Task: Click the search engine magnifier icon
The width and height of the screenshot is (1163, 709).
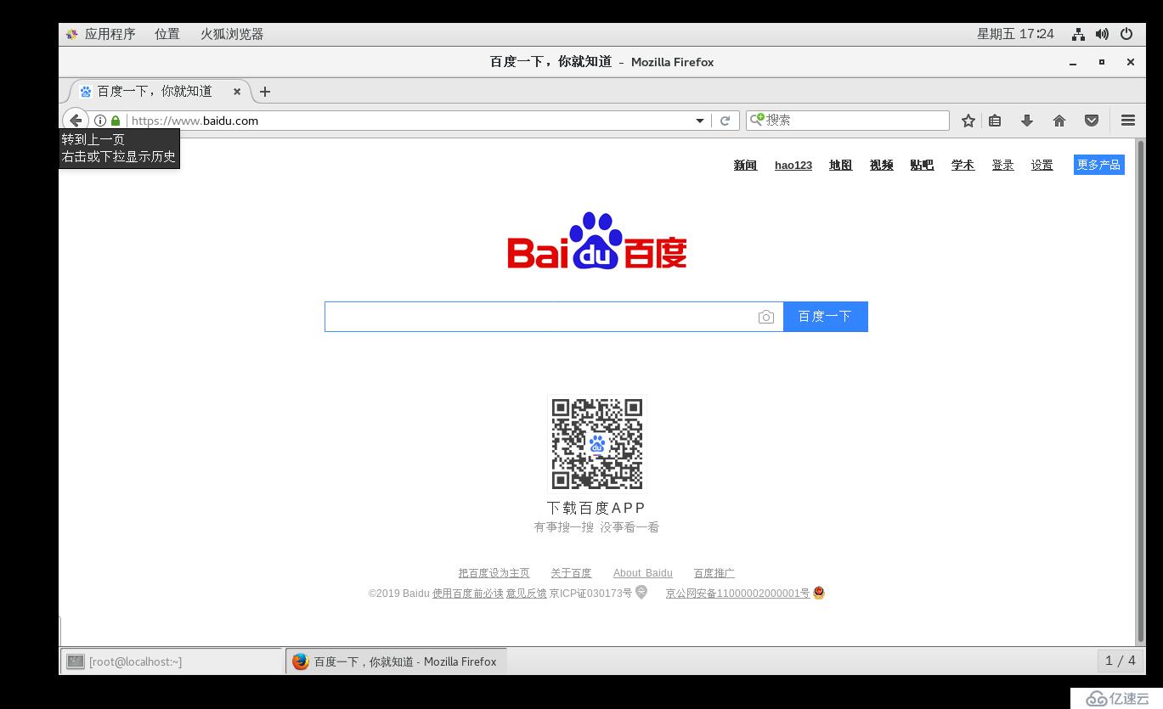Action: pos(756,120)
